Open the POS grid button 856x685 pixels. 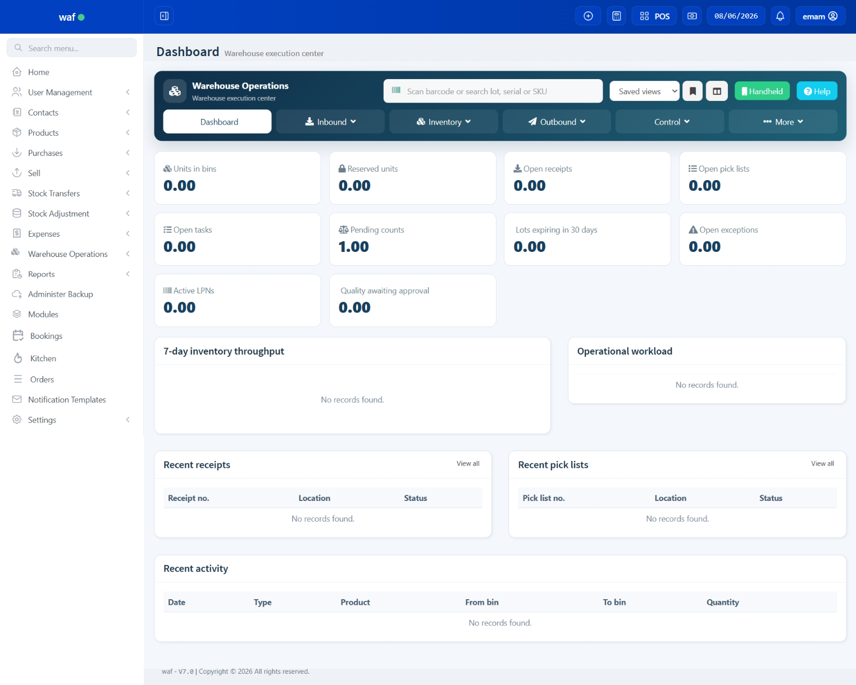pos(654,16)
